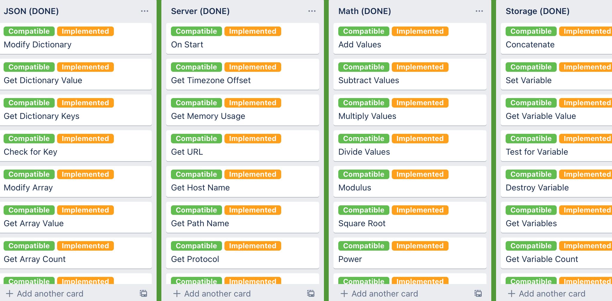Click green Compatible label on Modify Dictionary
The height and width of the screenshot is (301, 612).
pos(29,31)
